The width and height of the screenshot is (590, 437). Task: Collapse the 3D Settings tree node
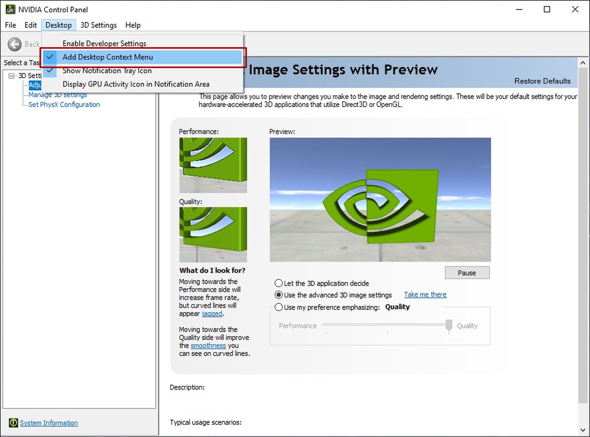11,76
